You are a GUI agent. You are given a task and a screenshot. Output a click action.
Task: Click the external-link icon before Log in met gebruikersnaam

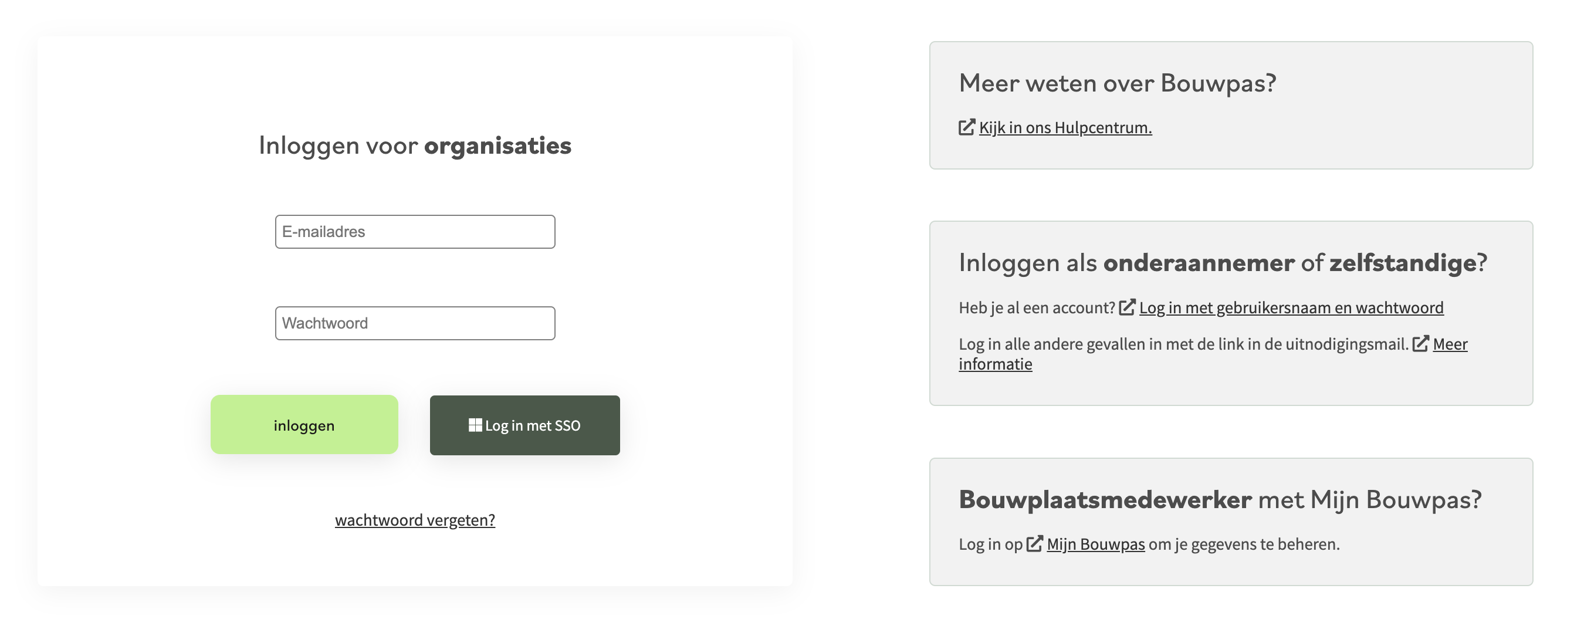pos(1126,307)
